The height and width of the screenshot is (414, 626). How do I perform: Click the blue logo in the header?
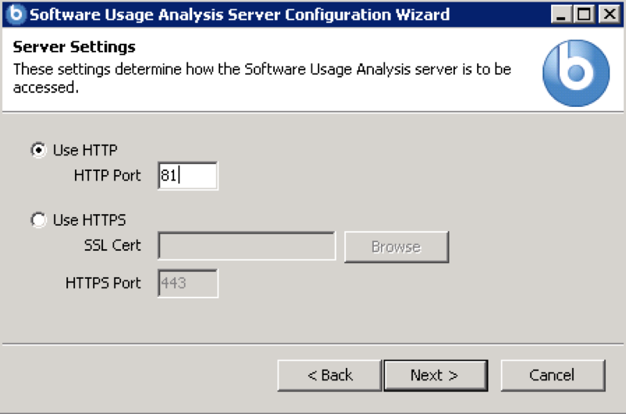pos(576,72)
